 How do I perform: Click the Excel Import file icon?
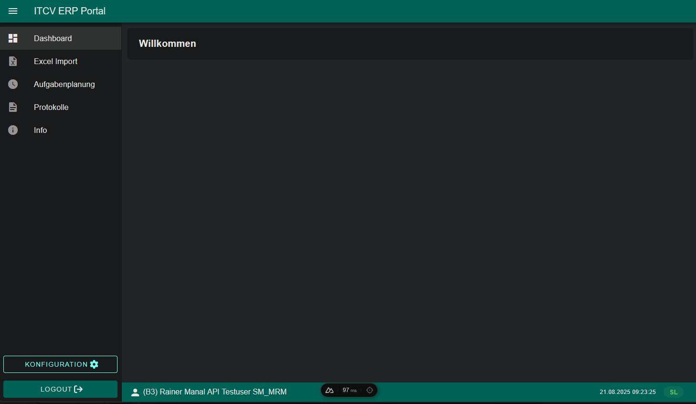point(13,61)
